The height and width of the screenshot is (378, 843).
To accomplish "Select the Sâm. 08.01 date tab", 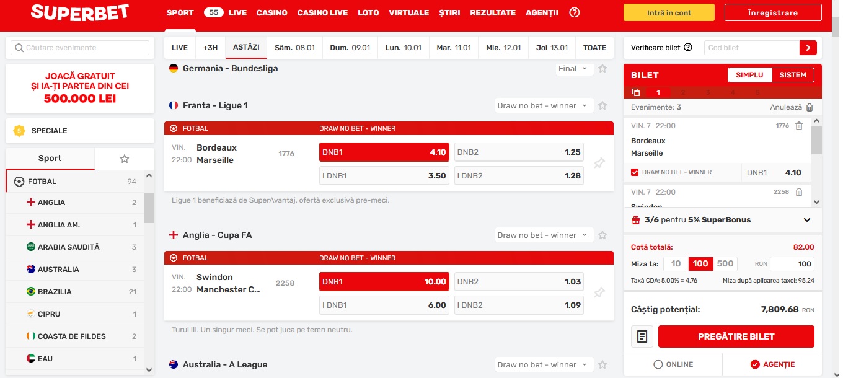I will (x=295, y=48).
